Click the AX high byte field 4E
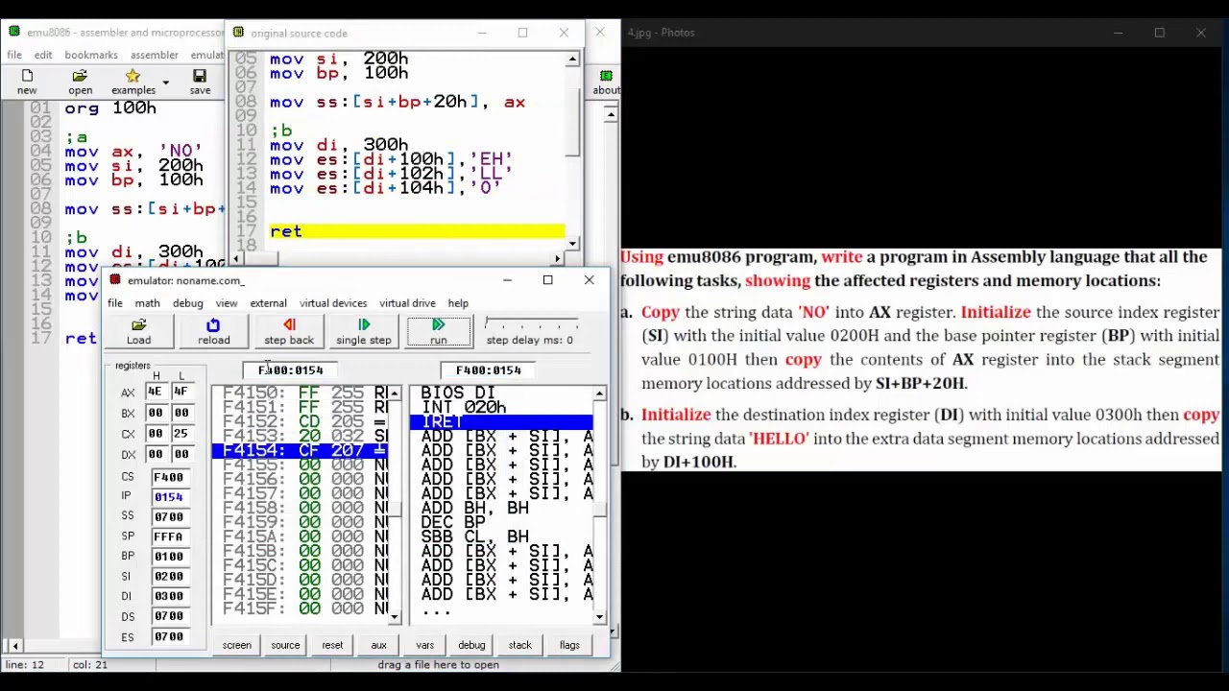 coord(156,392)
